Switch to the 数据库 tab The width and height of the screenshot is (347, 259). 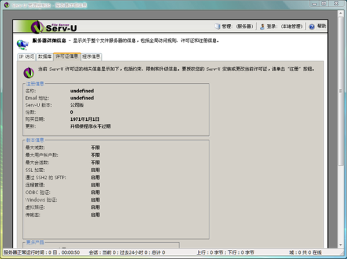pyautogui.click(x=45, y=57)
